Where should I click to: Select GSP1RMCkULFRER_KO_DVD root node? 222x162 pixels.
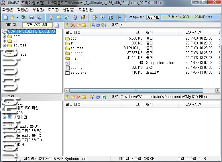pyautogui.click(x=32, y=31)
